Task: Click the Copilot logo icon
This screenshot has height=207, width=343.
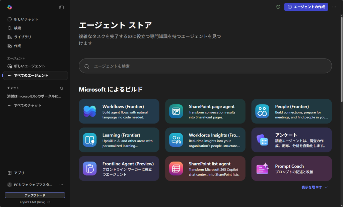Action: pos(9,7)
